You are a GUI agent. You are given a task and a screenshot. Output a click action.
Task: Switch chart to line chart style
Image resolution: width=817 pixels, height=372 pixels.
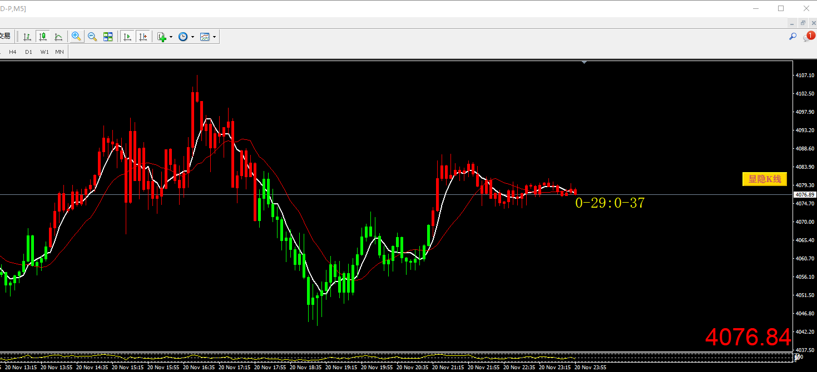(x=58, y=37)
